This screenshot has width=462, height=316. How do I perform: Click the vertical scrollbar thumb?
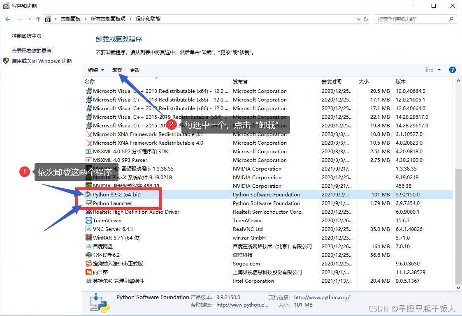point(458,226)
